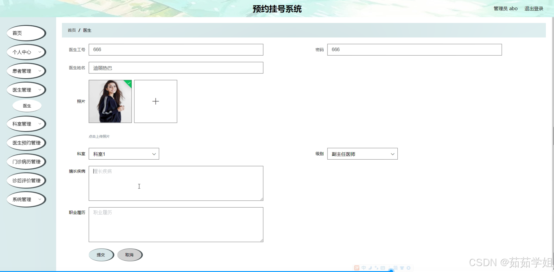Screen dimensions: 554x272
Task: Click the chevron arrow on 系统管理
Action: [40, 199]
